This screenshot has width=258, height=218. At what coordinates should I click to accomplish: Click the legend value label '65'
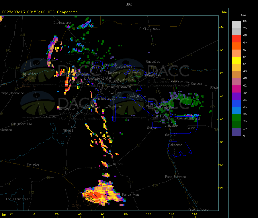[245, 35]
